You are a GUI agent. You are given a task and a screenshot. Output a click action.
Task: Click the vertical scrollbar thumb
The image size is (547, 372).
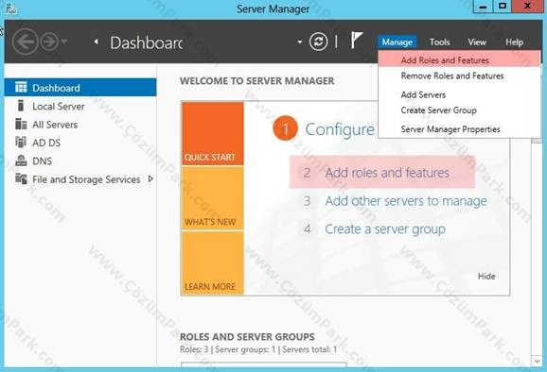point(538,141)
